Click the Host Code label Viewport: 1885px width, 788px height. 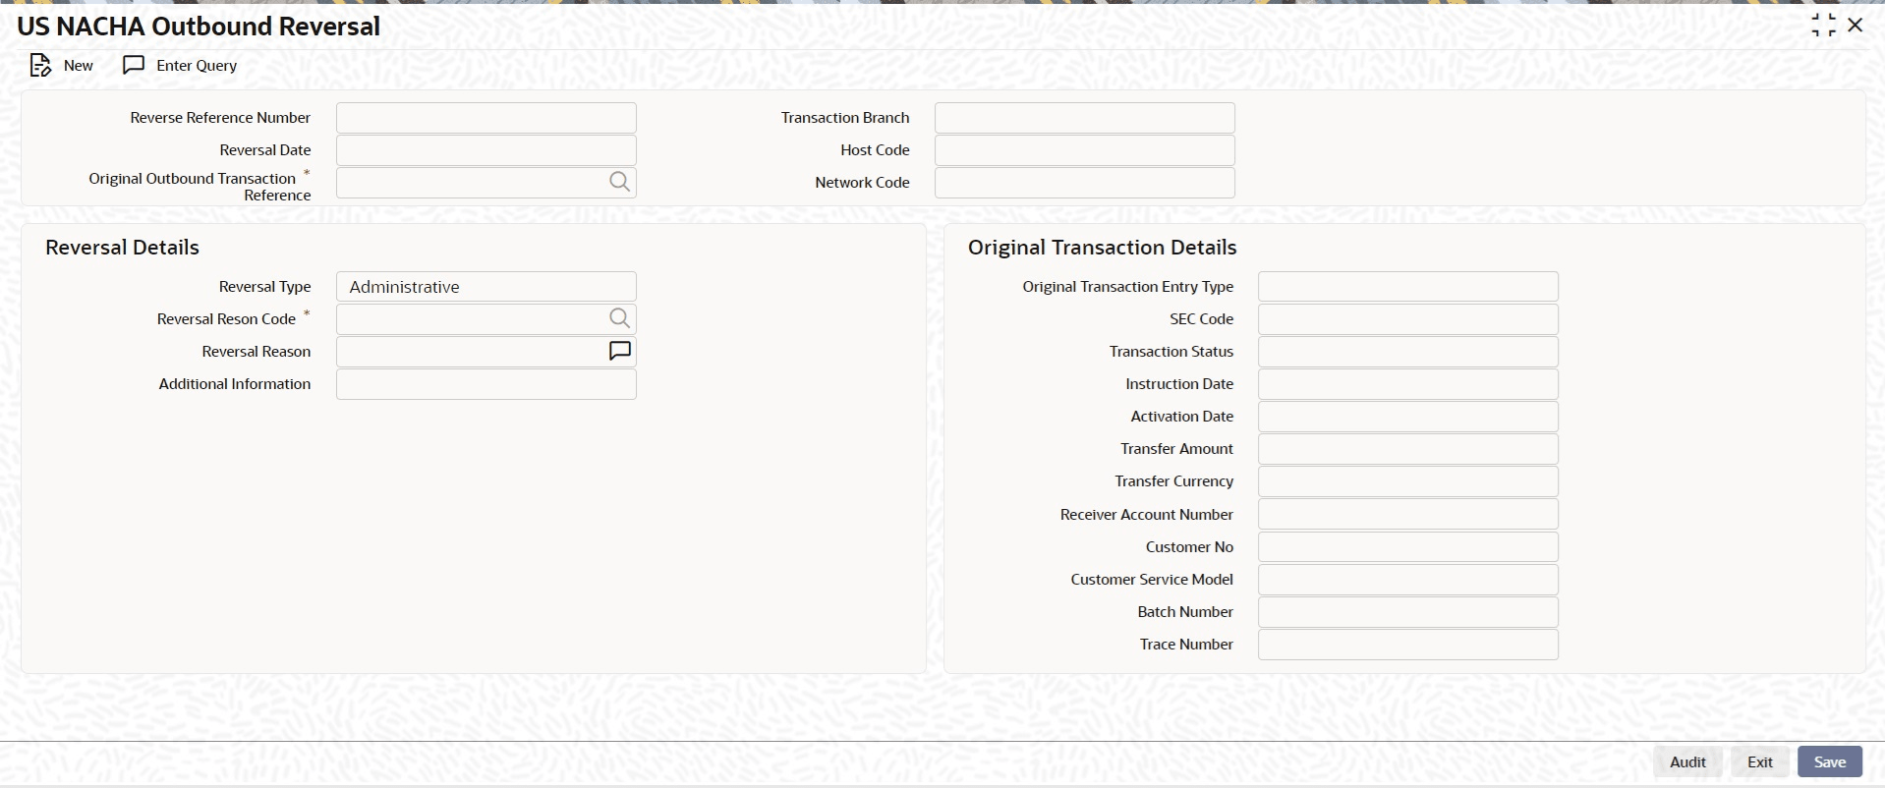point(875,150)
